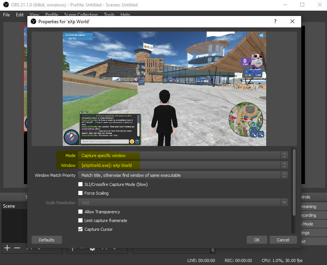Click the LIVE: 00:00:00 status text
The height and width of the screenshot is (265, 327).
point(201,260)
